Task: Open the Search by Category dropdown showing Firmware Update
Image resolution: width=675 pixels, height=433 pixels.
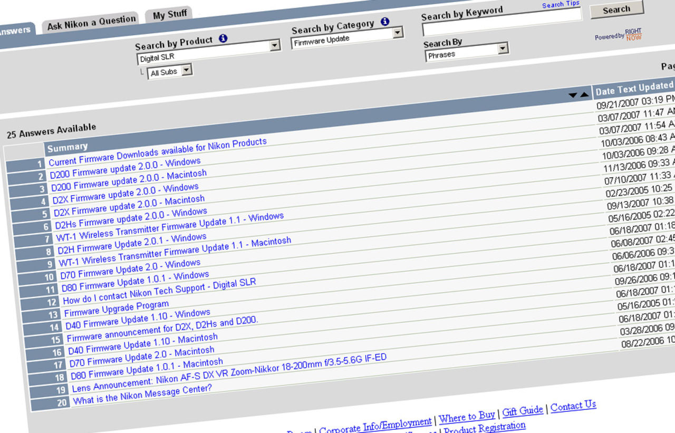Action: 347,38
